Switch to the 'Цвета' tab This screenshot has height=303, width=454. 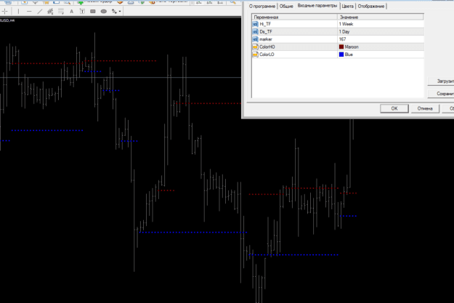(347, 6)
